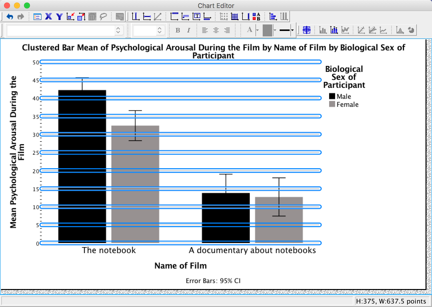Open the font size combo box arrows

tap(160, 30)
